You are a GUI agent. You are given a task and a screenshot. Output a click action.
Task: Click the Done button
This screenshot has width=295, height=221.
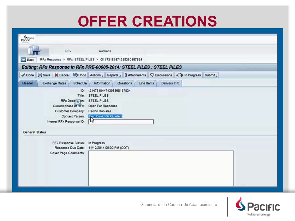click(27, 75)
